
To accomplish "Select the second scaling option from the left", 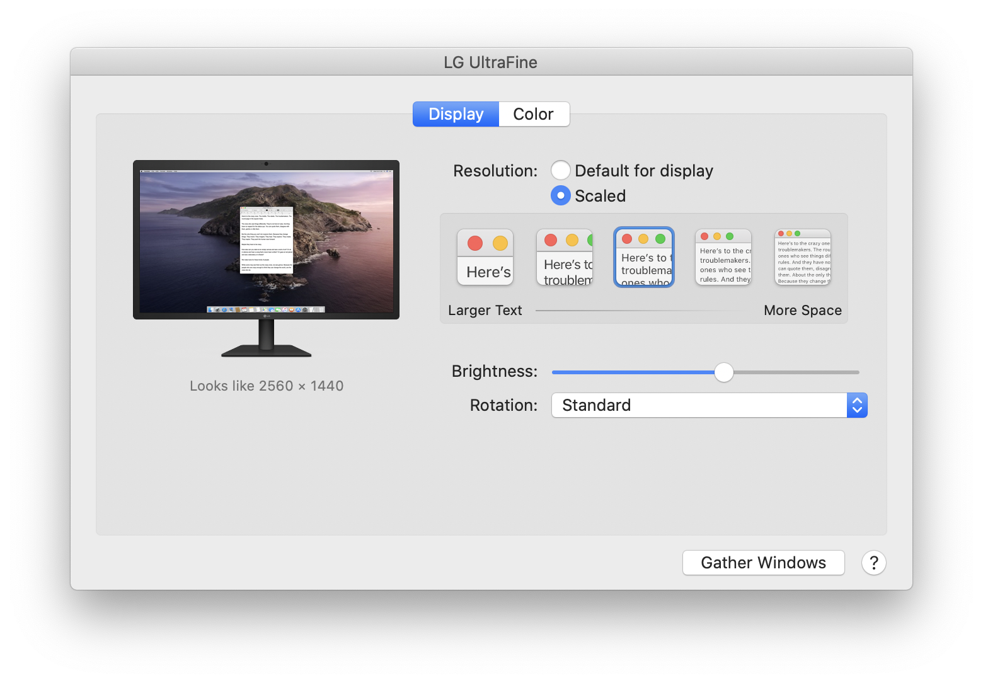I will tap(564, 257).
